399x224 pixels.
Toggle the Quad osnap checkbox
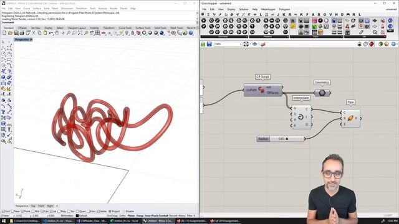pos(77,212)
